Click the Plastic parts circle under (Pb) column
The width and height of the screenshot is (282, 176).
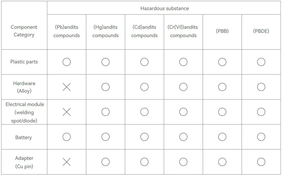67,62
